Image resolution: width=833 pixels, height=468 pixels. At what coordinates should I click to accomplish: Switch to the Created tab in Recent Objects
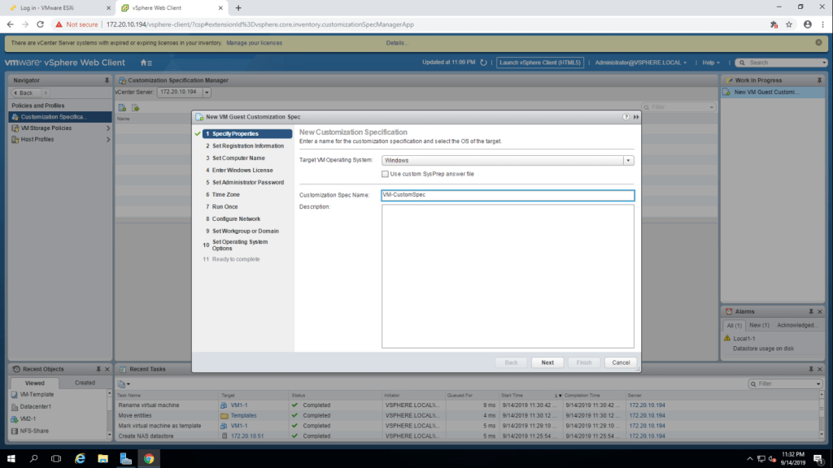[x=85, y=383]
